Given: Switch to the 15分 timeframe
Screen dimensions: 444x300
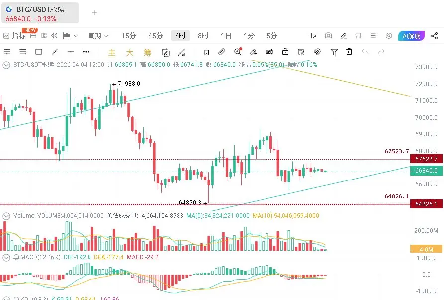Looking at the screenshot, I should (x=129, y=36).
